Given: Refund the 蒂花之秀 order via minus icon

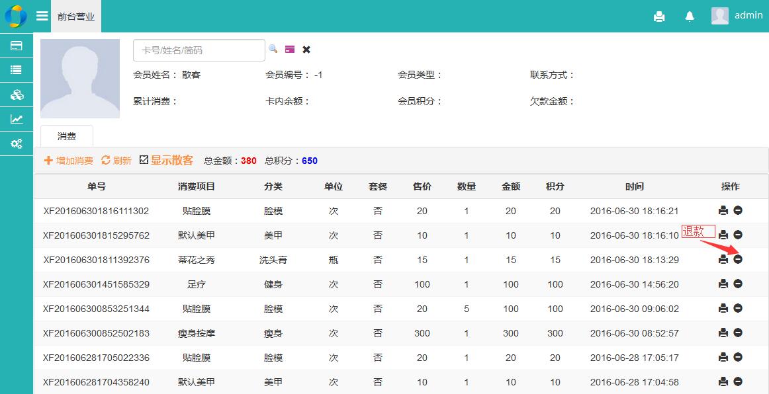Looking at the screenshot, I should coord(738,259).
